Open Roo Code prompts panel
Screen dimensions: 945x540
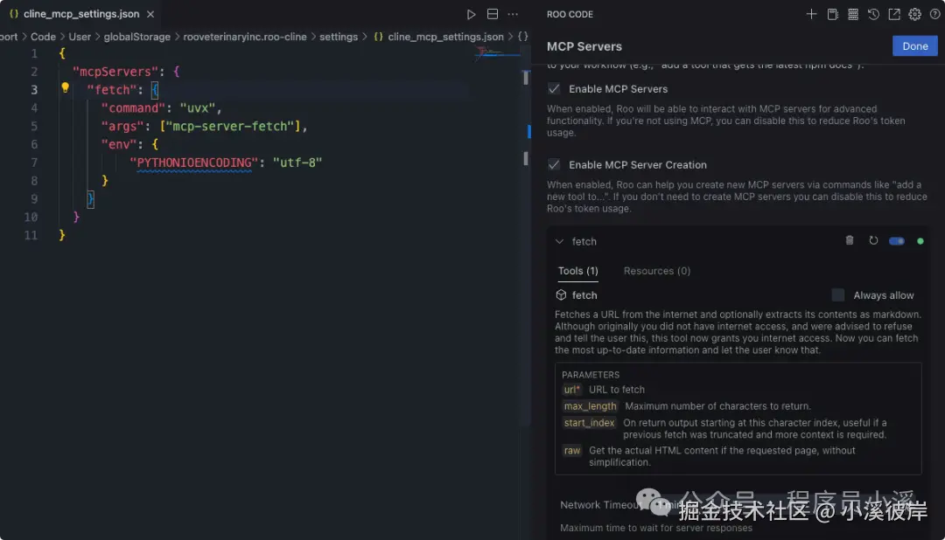(832, 14)
